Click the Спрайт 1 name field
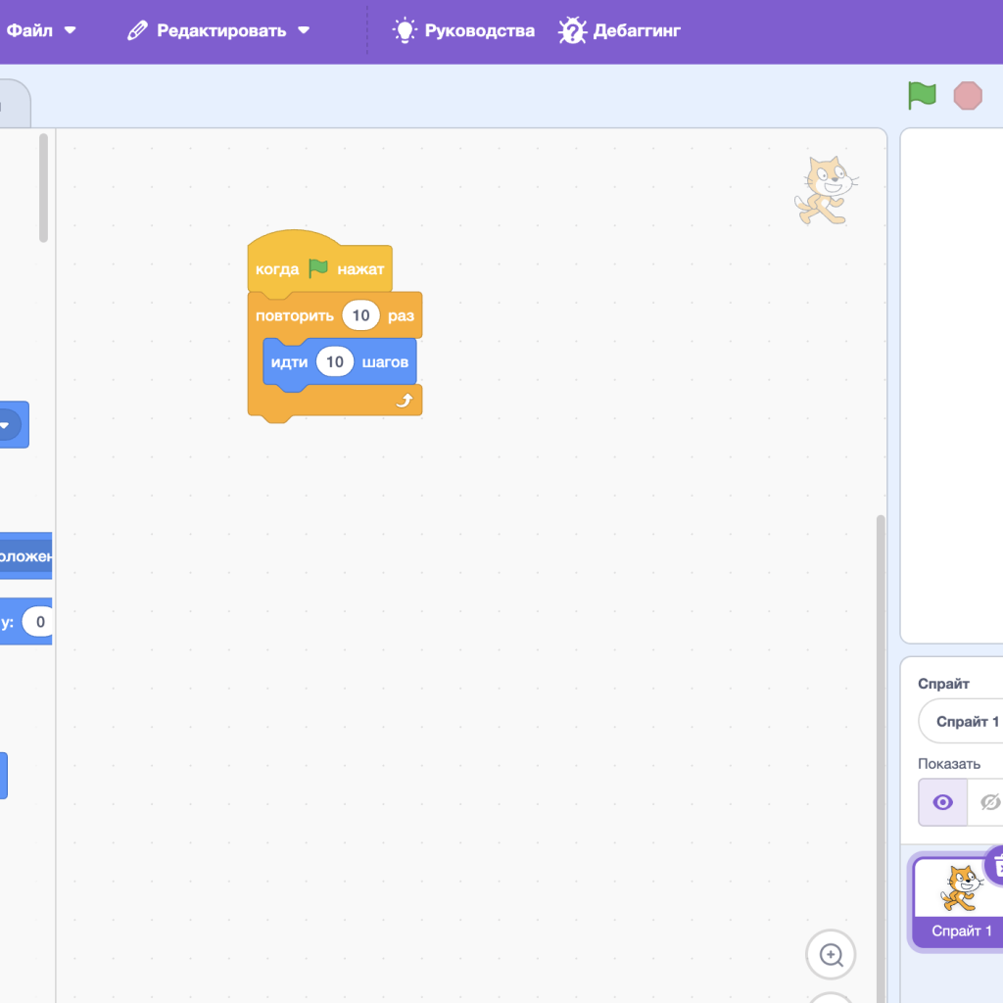 (965, 721)
